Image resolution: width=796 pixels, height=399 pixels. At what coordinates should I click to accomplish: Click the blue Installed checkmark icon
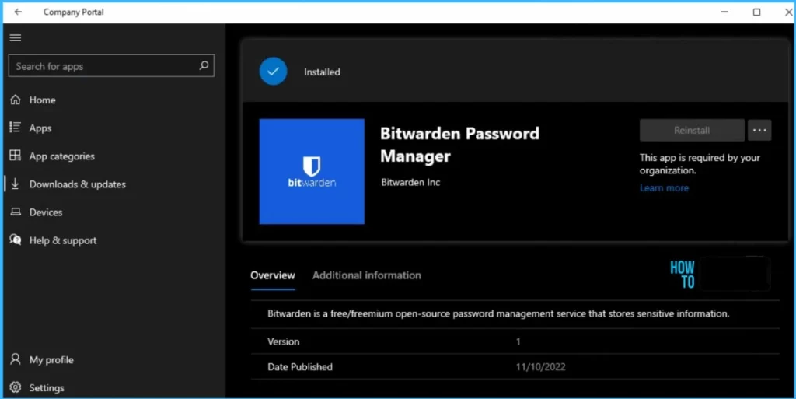point(273,71)
